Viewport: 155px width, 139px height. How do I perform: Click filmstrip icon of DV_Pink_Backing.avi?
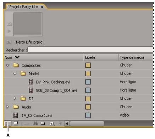tap(31, 82)
